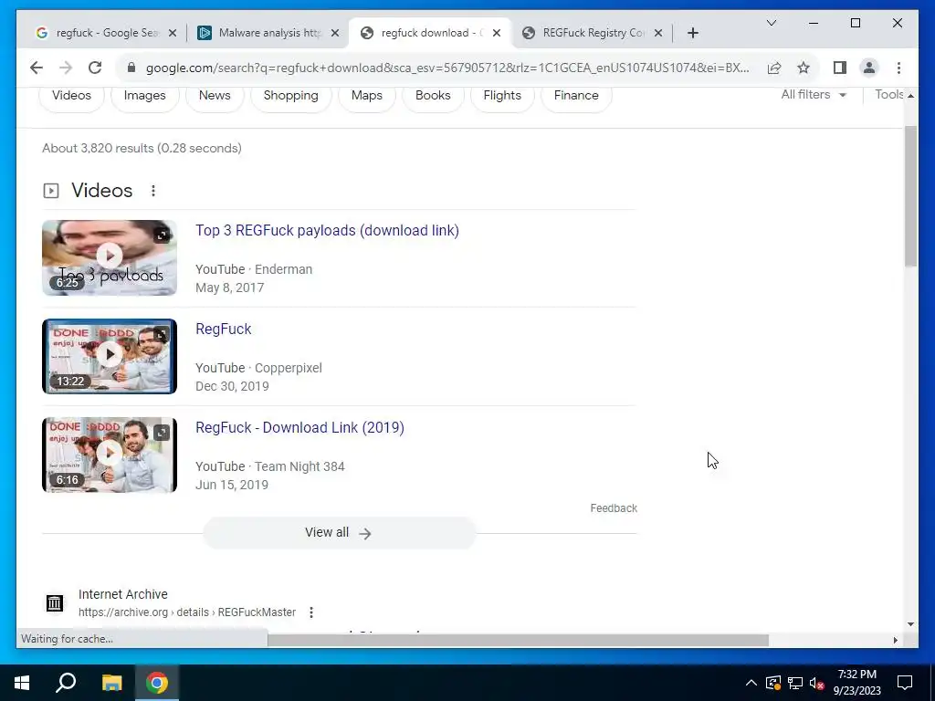Open Top 3 REGFuck payloads video link

(328, 231)
